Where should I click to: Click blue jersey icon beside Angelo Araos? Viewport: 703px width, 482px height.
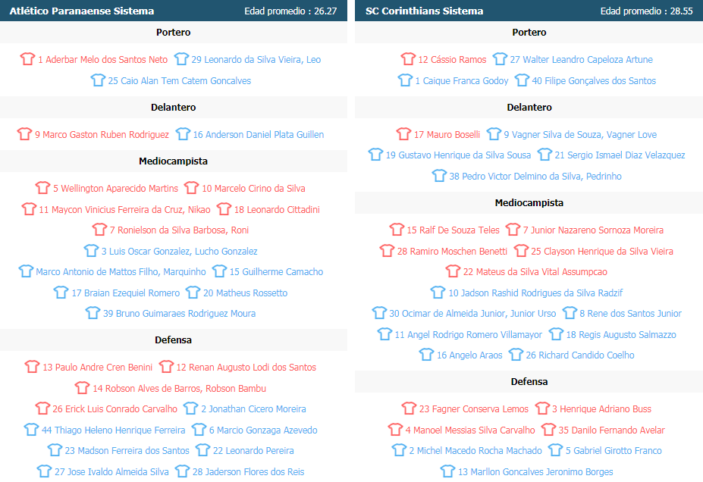tap(426, 355)
